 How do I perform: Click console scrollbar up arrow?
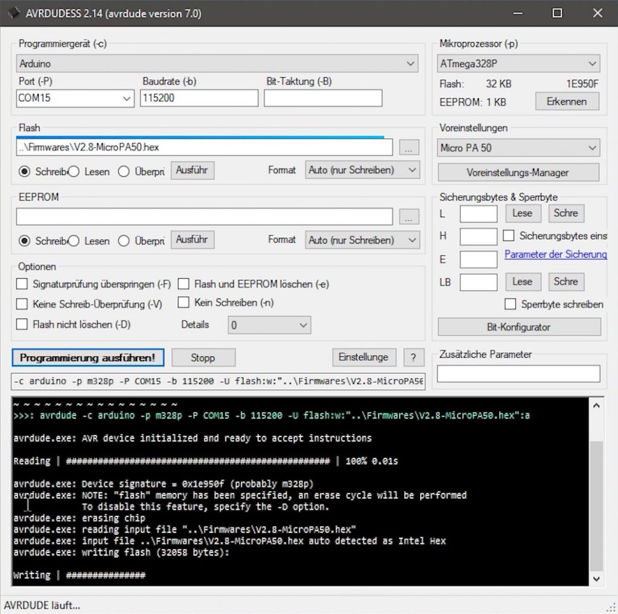(x=596, y=405)
